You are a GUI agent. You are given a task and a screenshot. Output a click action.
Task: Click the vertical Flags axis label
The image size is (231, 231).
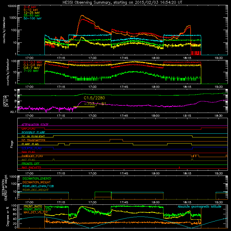12,144
